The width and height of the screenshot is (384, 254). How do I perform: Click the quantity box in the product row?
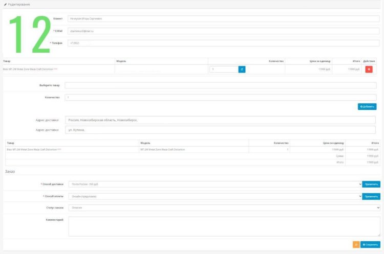point(223,69)
